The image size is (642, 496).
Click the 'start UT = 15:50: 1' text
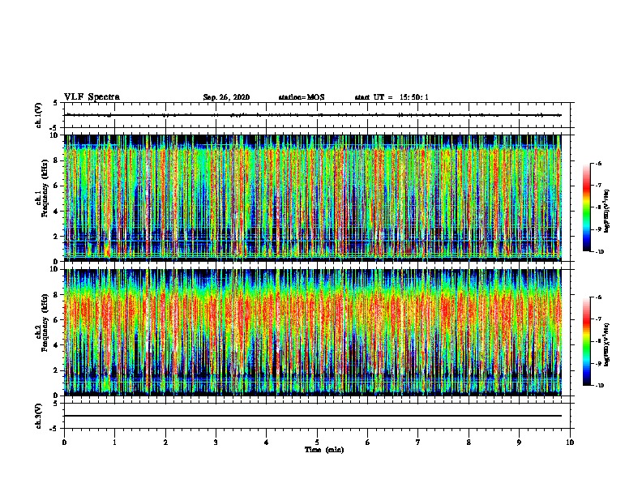392,97
